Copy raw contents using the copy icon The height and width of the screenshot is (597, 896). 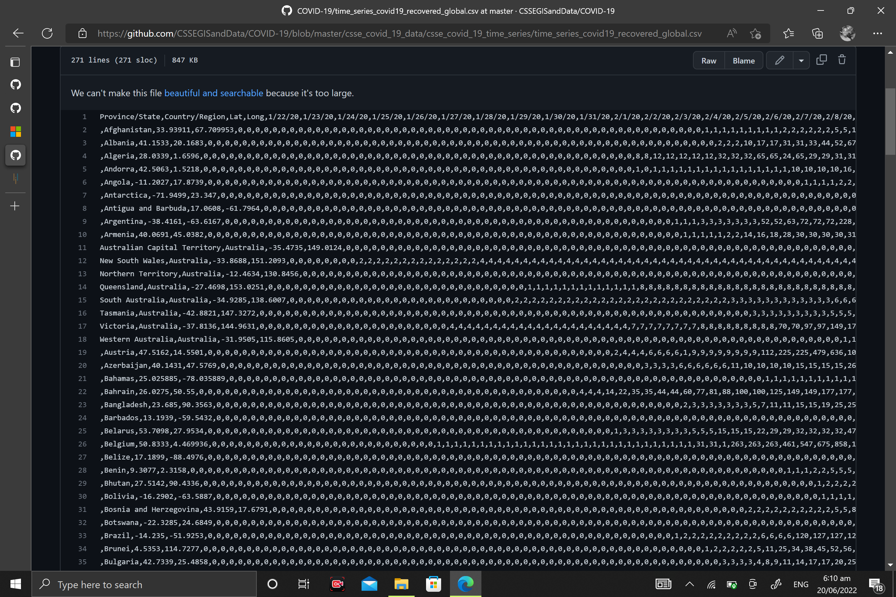click(822, 60)
